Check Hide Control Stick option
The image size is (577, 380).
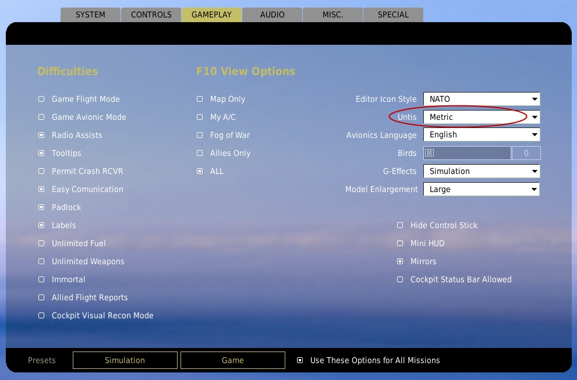click(x=400, y=225)
